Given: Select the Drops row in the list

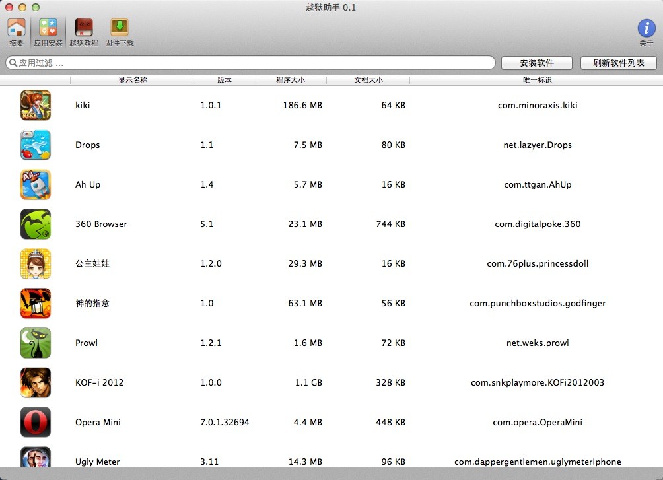Looking at the screenshot, I should point(264,145).
